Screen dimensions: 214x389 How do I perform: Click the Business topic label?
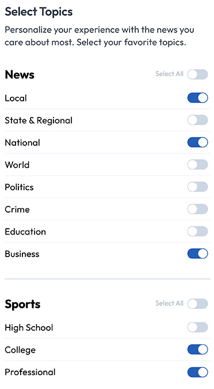click(22, 254)
